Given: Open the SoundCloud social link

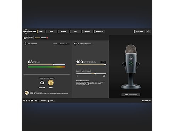Looking at the screenshot, I should point(36,101).
